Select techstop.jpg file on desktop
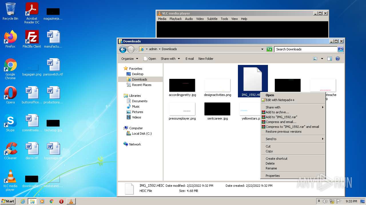Screen dimensions: 366x205 tap(53, 125)
